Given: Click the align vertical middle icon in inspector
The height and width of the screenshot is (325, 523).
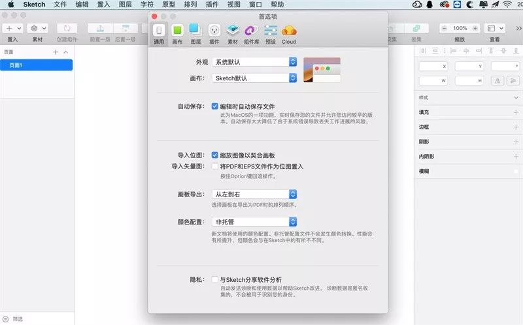Looking at the screenshot, I should pyautogui.click(x=503, y=51).
